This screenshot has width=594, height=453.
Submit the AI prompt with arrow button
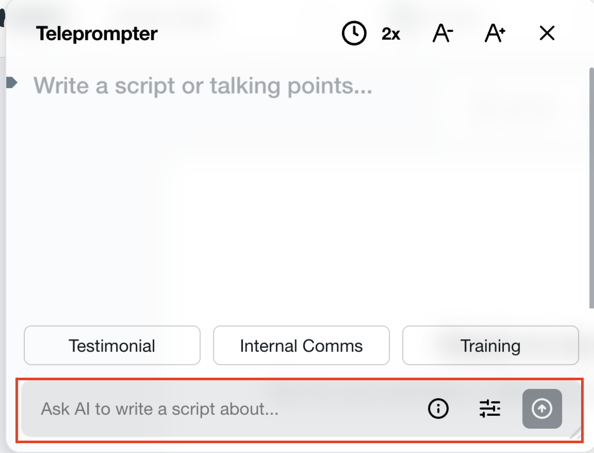tap(542, 409)
